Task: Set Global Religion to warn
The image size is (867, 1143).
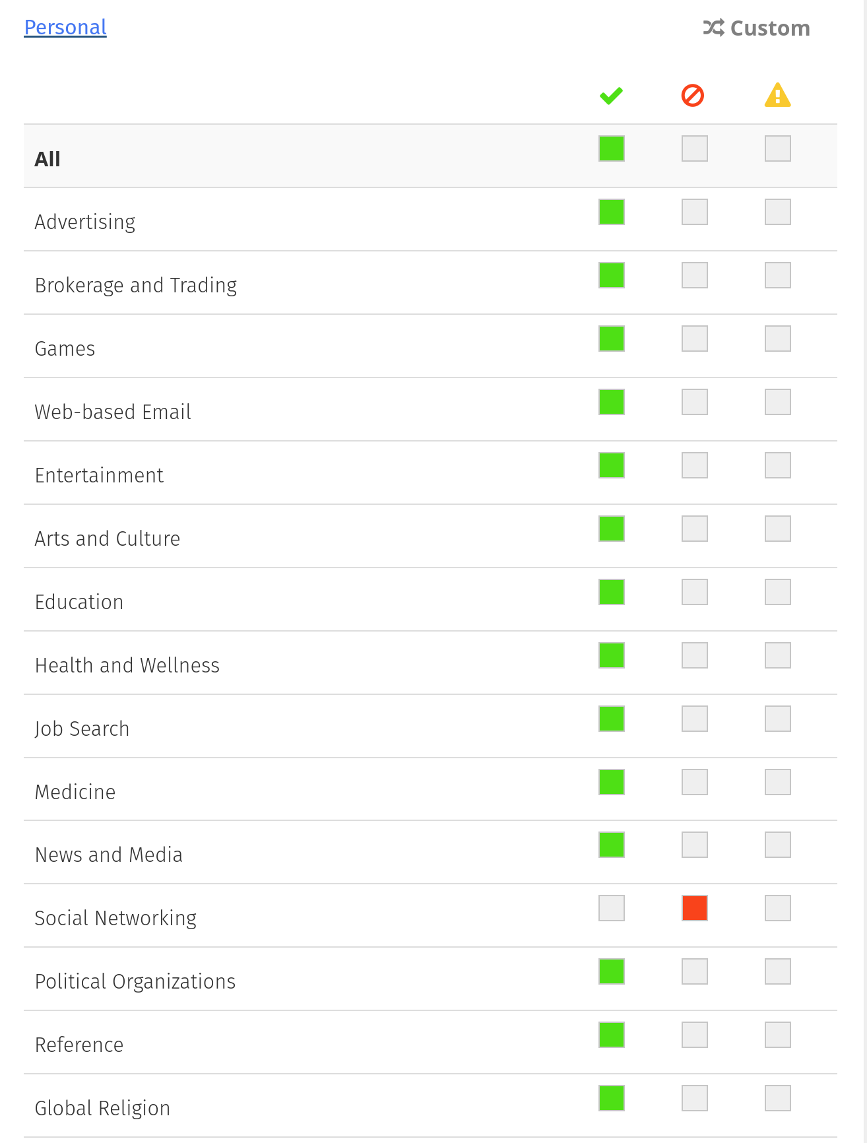Action: tap(777, 1098)
